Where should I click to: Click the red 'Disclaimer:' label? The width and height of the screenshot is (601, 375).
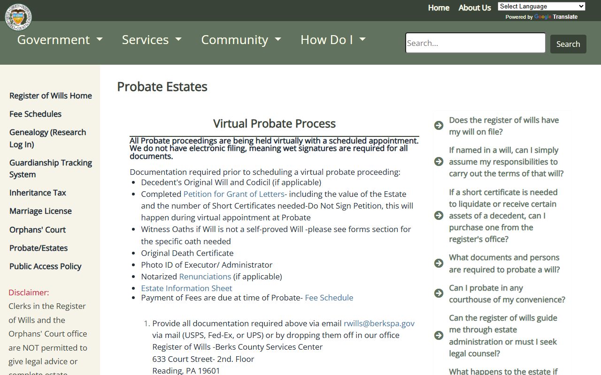pyautogui.click(x=29, y=292)
